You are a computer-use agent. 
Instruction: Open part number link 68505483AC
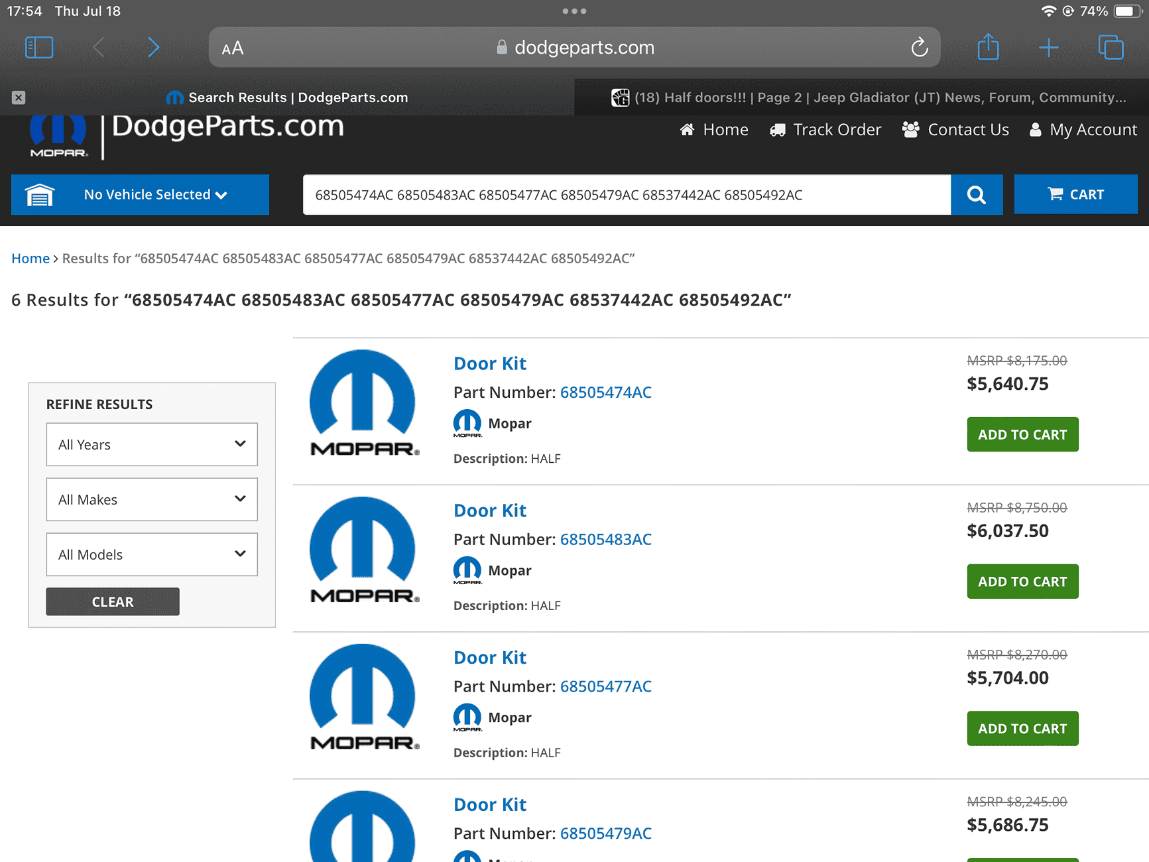click(606, 540)
